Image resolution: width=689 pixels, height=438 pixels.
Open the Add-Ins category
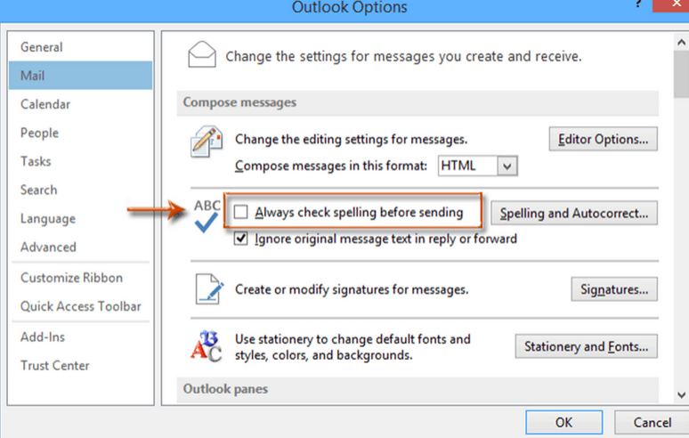coord(80,337)
